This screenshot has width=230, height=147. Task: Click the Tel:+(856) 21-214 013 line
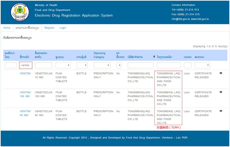[185, 10]
